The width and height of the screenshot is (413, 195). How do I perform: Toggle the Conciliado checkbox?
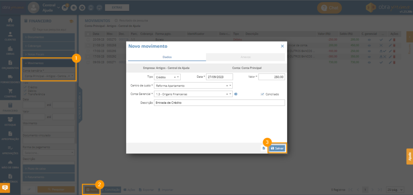click(x=262, y=94)
